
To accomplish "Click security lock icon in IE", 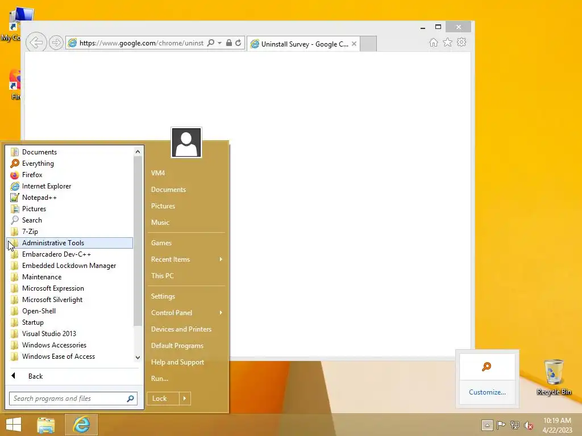I will click(x=229, y=43).
